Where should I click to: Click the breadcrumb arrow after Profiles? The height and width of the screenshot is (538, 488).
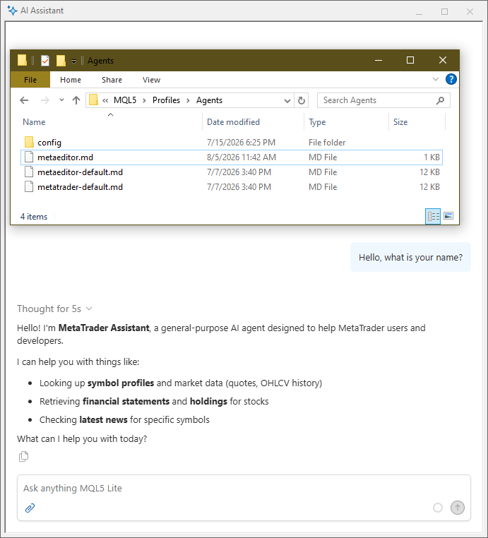pos(188,100)
